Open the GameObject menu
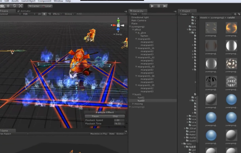The width and height of the screenshot is (241, 153). (28, 1)
